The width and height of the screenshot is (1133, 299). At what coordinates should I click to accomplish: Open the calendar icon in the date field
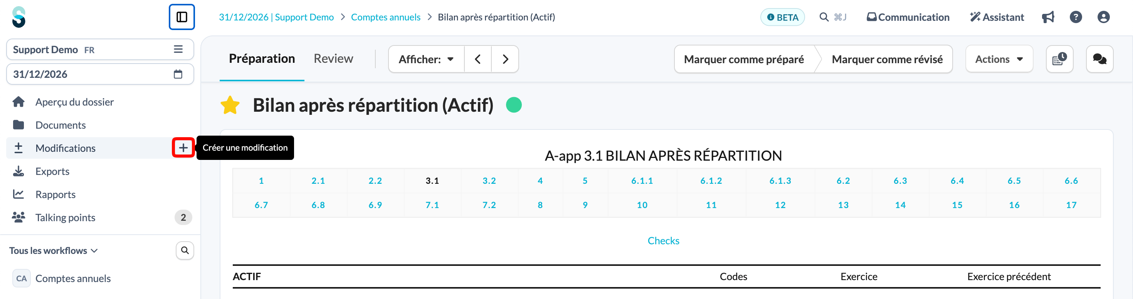pyautogui.click(x=178, y=74)
